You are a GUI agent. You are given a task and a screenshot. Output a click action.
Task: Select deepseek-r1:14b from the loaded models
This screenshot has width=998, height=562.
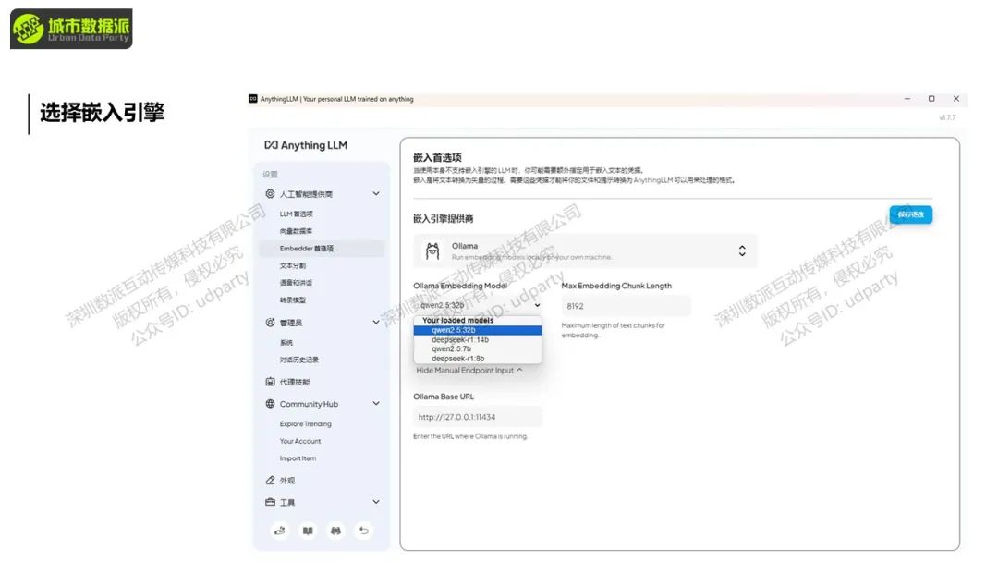click(478, 340)
